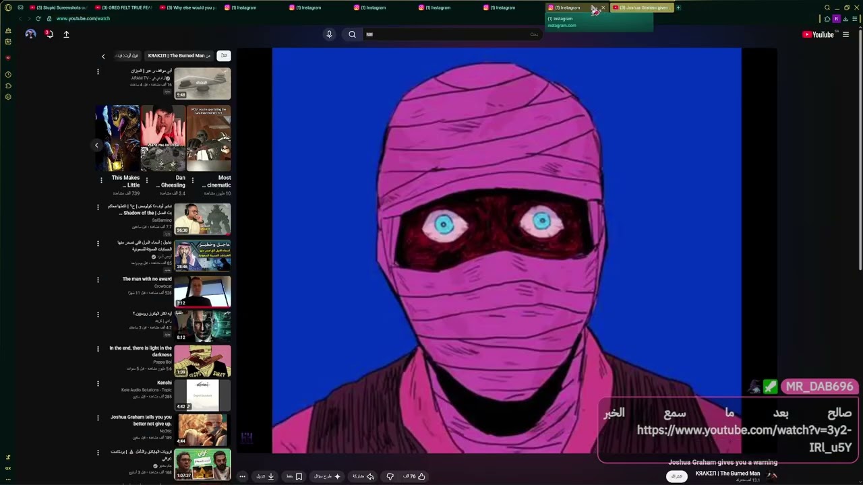Viewport: 863px width, 485px height.
Task: Open the account avatar menu
Action: pyautogui.click(x=30, y=34)
